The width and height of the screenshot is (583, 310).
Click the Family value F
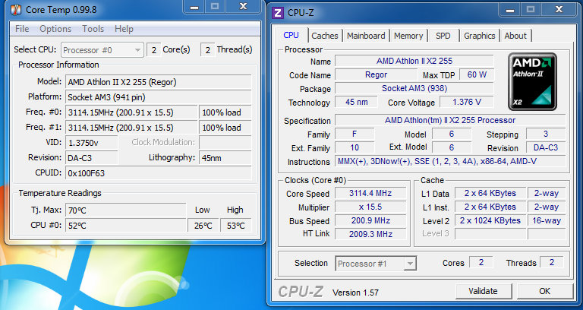pos(355,134)
